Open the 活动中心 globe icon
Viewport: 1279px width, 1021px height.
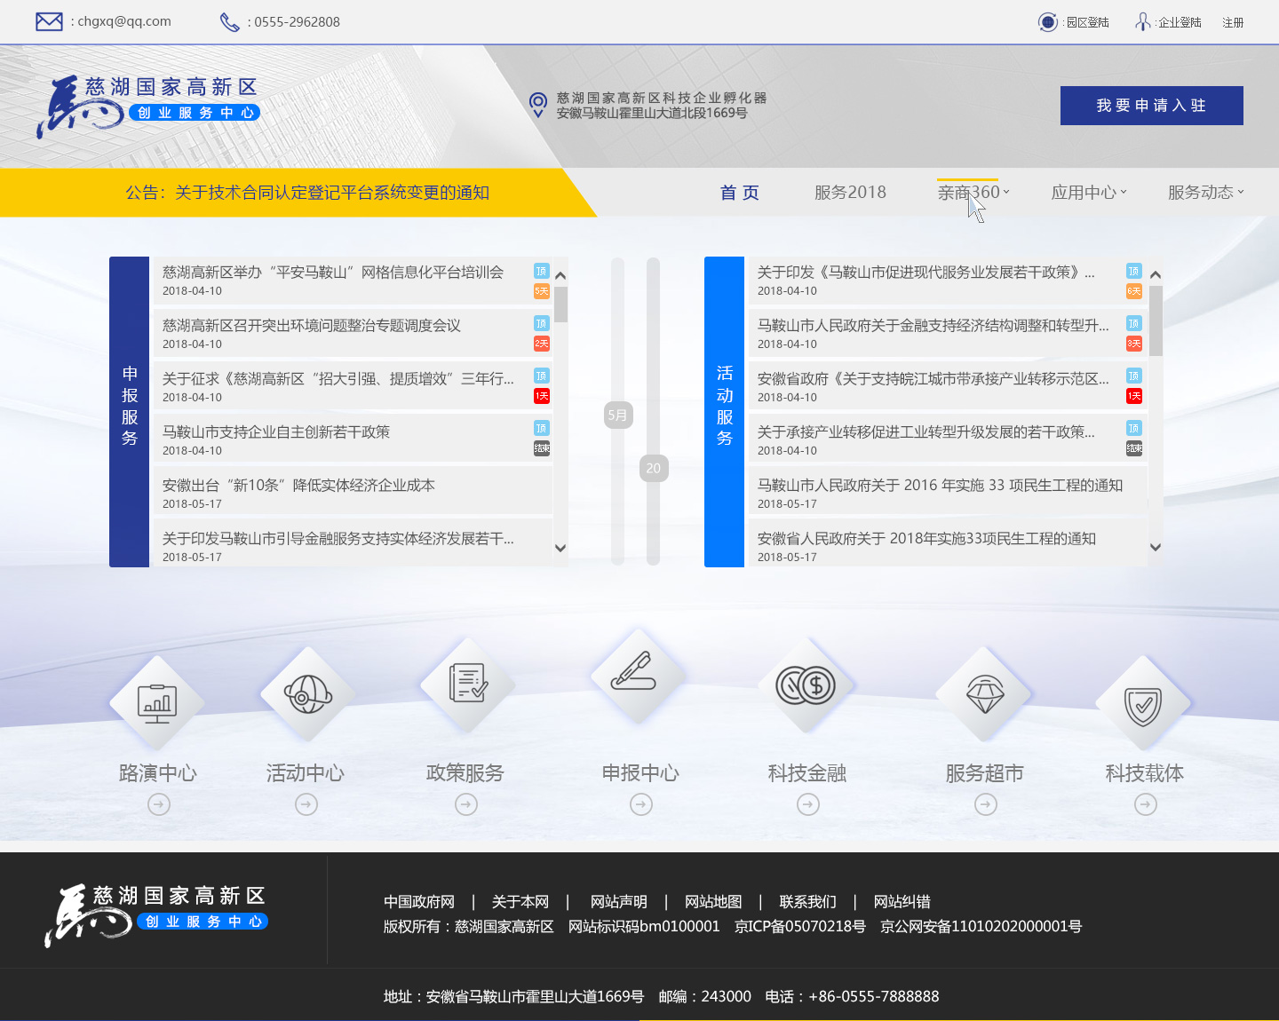(x=306, y=694)
